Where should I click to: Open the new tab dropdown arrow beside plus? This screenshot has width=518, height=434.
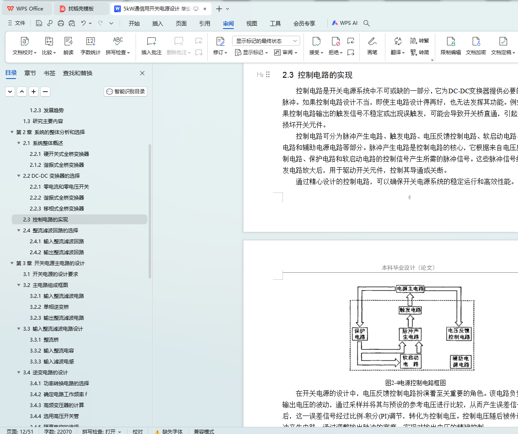[228, 8]
